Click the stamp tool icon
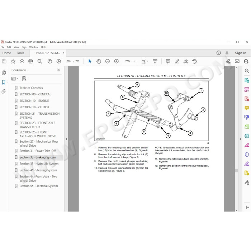The width and height of the screenshot is (251, 251). click(195, 61)
